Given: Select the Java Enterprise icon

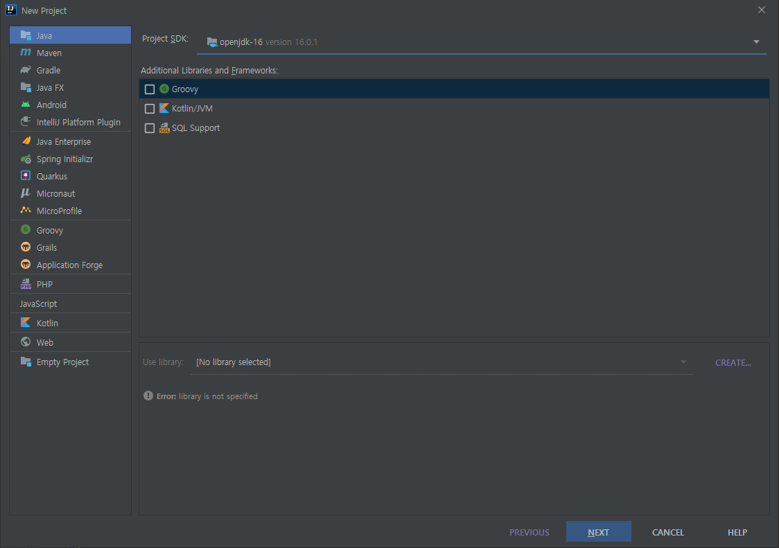Looking at the screenshot, I should 26,141.
